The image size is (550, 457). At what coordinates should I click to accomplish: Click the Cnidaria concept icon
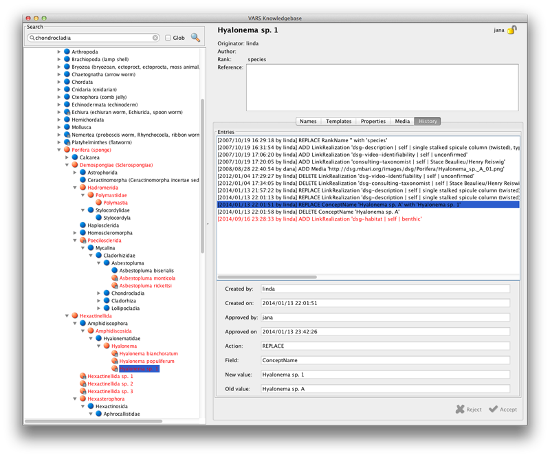coord(67,89)
